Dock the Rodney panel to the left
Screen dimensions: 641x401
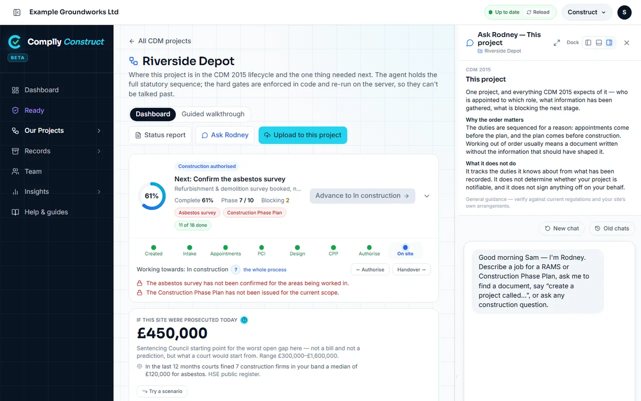pyautogui.click(x=588, y=43)
